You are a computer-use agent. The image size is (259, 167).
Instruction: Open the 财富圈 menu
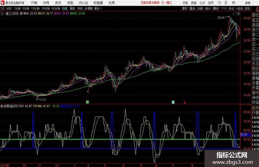[x=98, y=3]
